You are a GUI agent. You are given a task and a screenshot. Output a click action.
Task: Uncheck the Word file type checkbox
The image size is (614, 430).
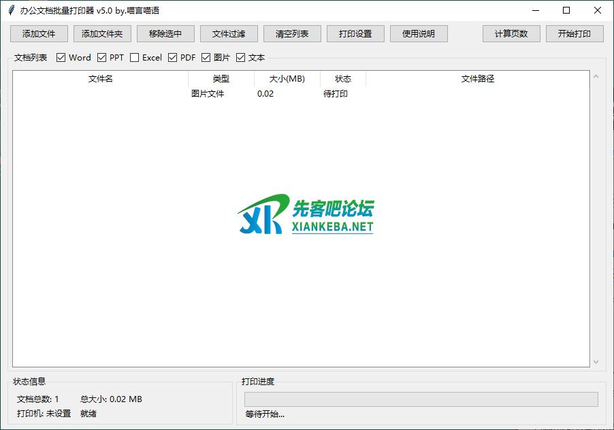(61, 58)
